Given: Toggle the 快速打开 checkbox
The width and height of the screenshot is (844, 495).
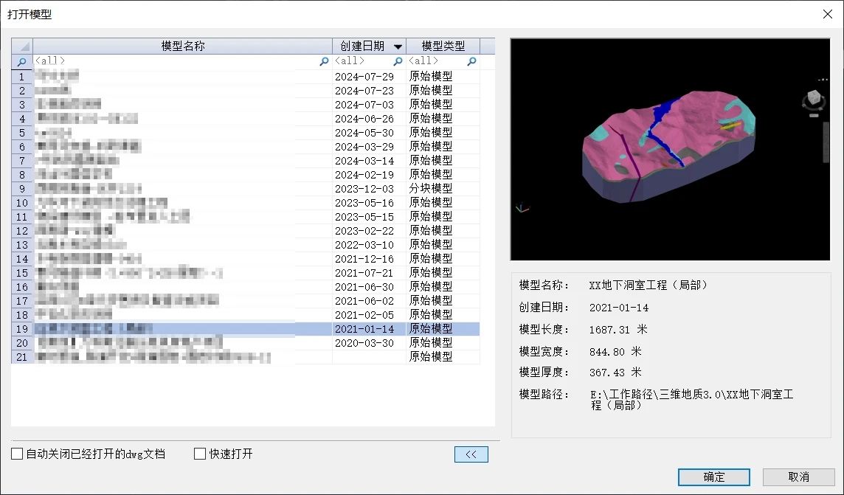Looking at the screenshot, I should (200, 454).
